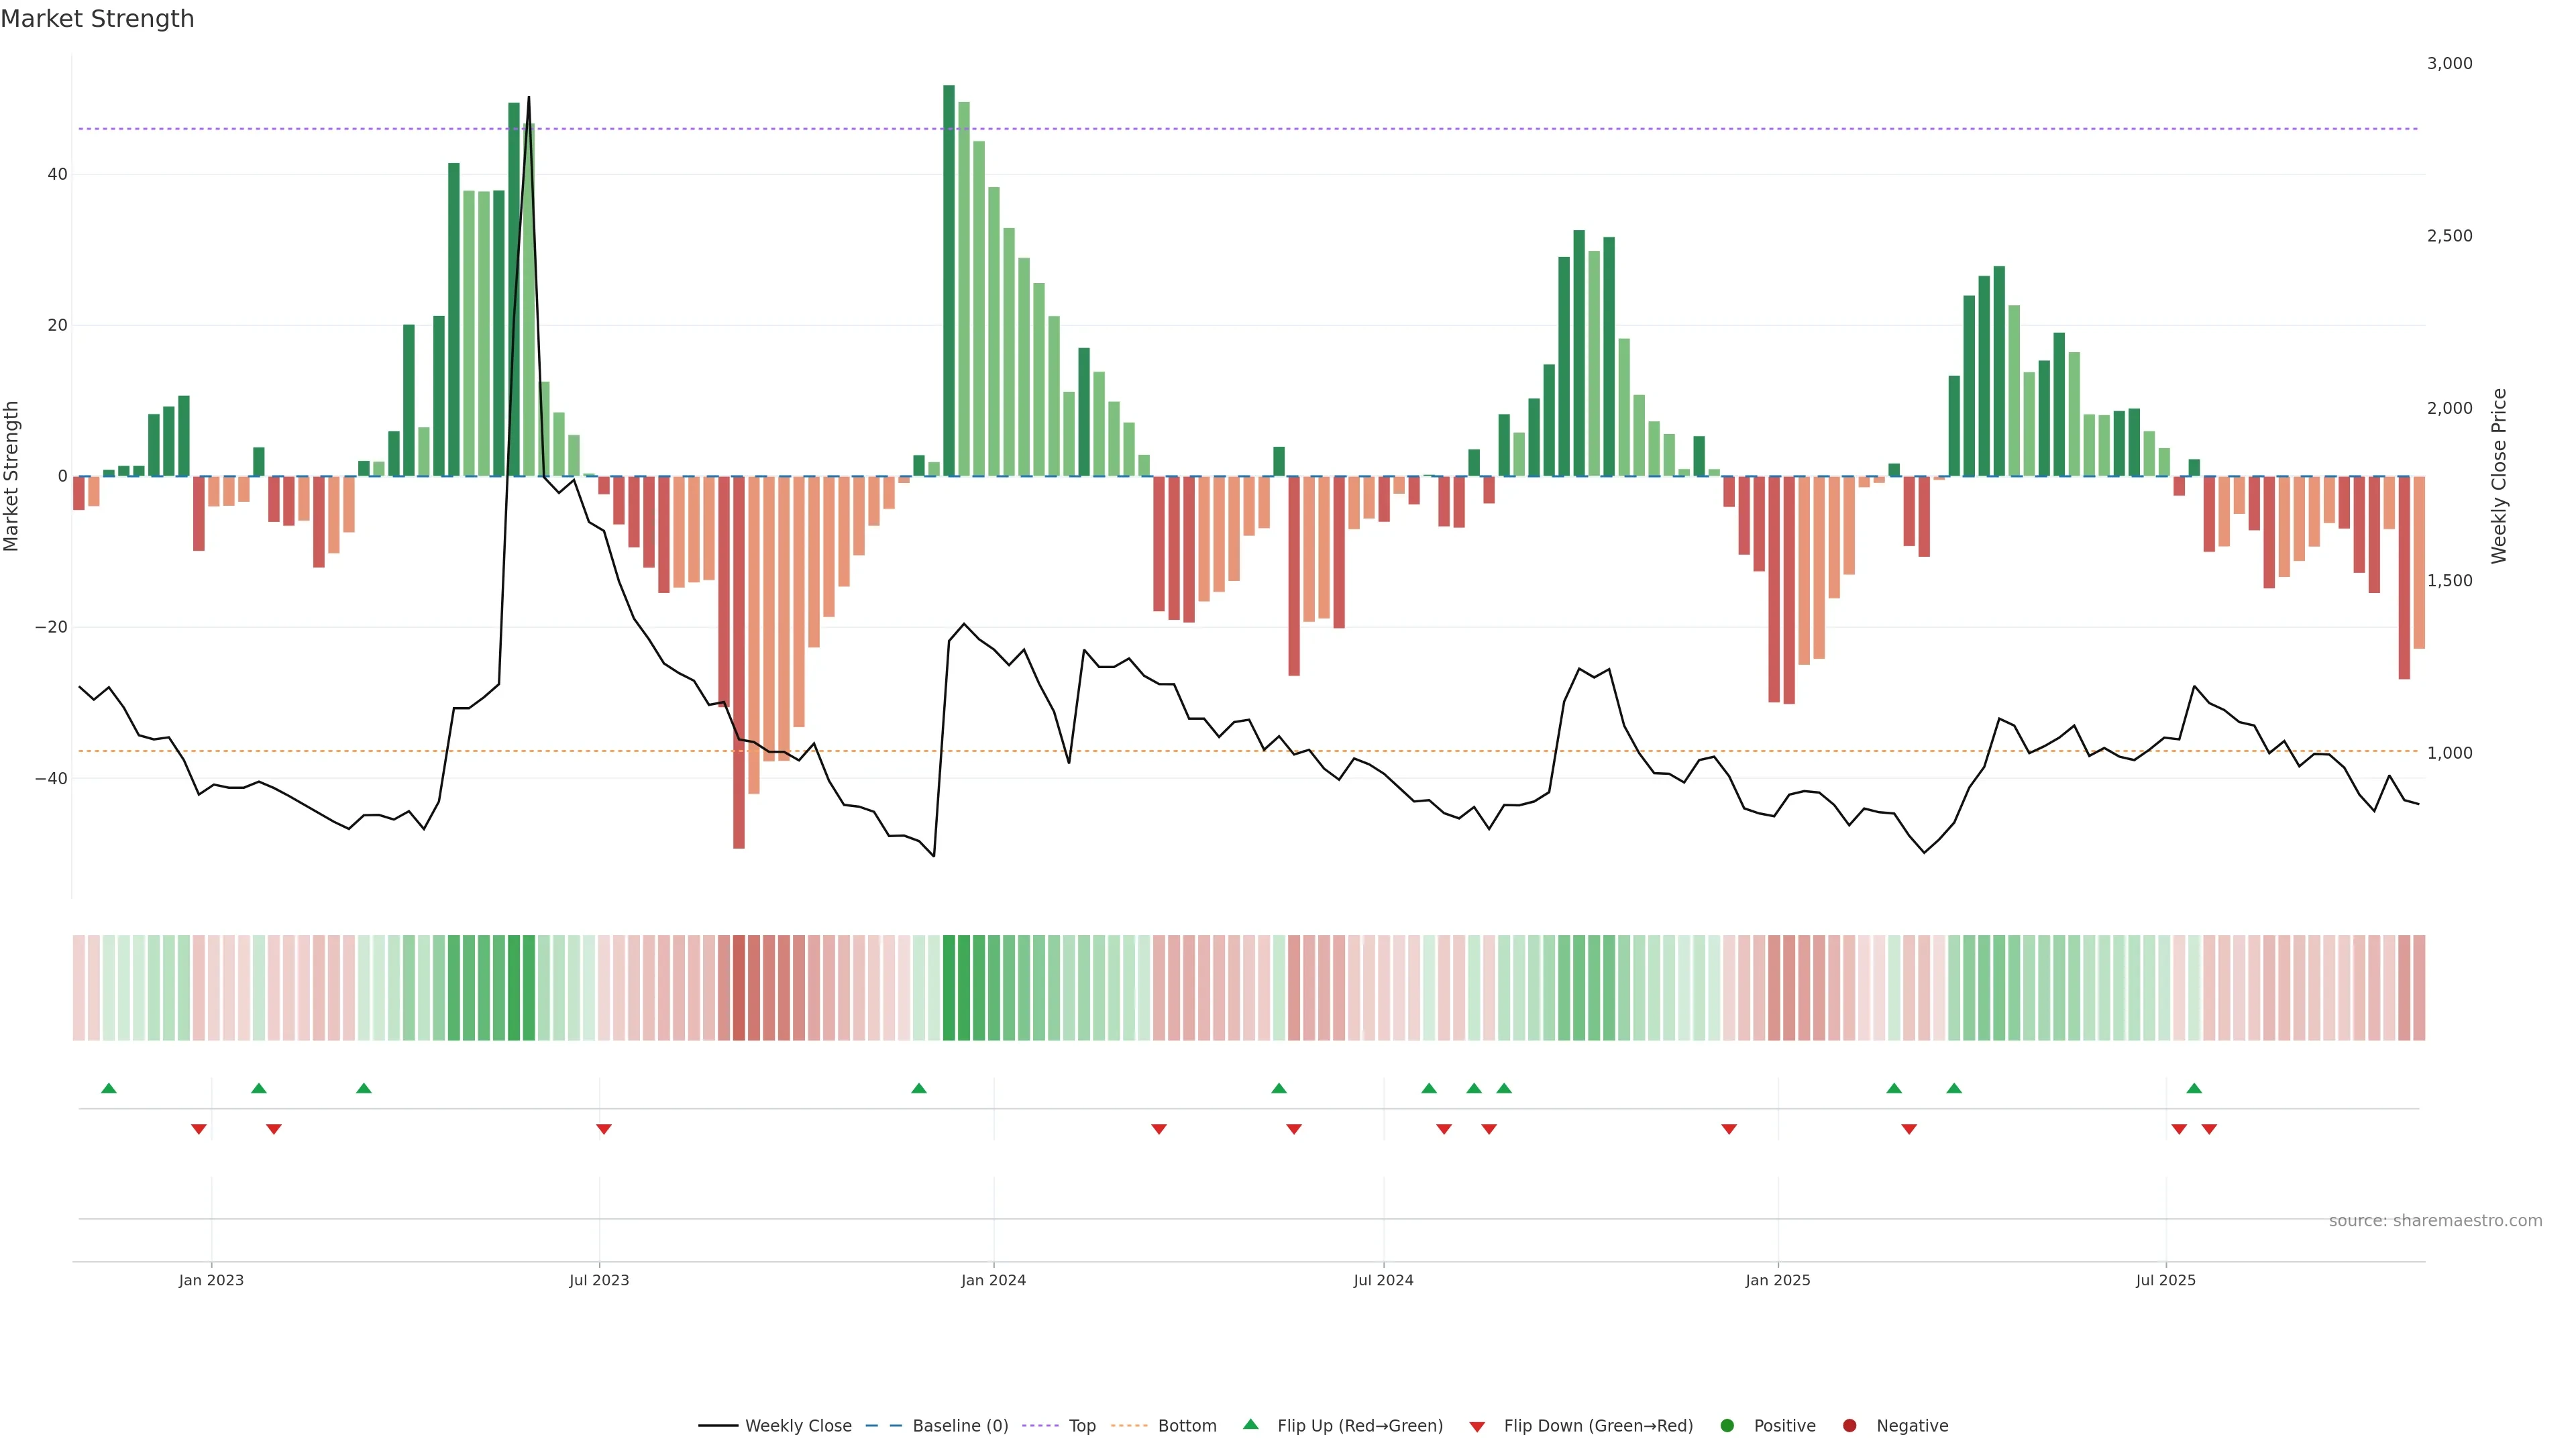The image size is (2576, 1449).
Task: Click the tallest green bar near Jan 2024
Action: click(x=949, y=280)
